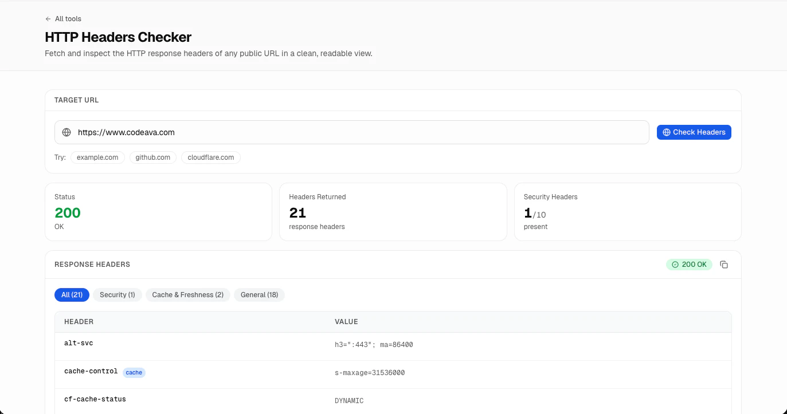Switch to the Security (1) filter tab

pos(117,294)
